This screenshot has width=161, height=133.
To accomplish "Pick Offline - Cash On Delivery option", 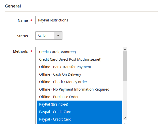I will pyautogui.click(x=60, y=74).
